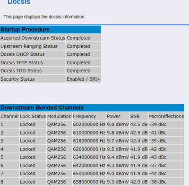Click the Power column header
Image resolution: width=189 pixels, height=186 pixels.
pyautogui.click(x=118, y=116)
